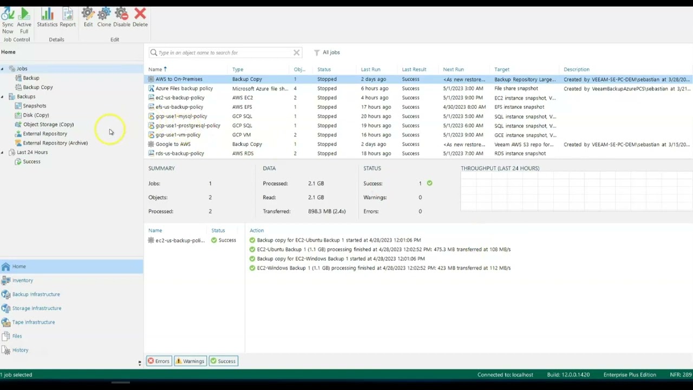693x390 pixels.
Task: Click the Enterprise Plus Edition status text
Action: (x=630, y=375)
